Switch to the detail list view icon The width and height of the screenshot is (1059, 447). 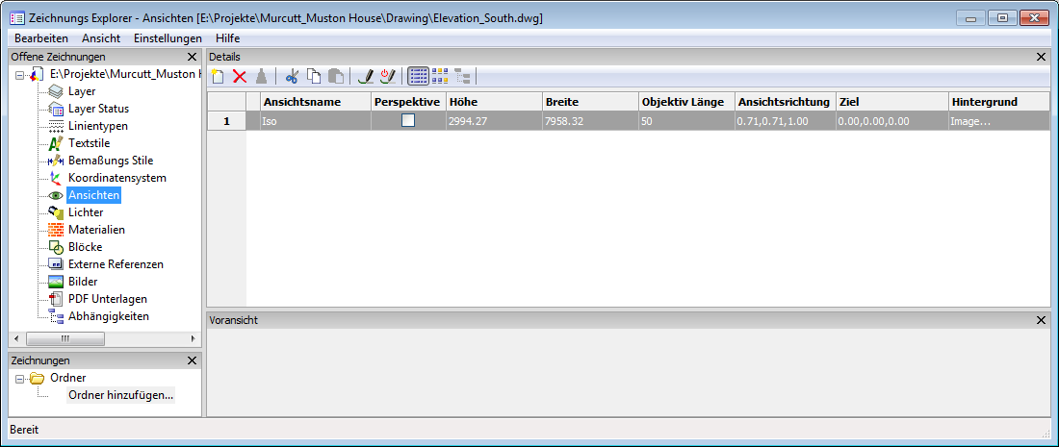coord(419,76)
